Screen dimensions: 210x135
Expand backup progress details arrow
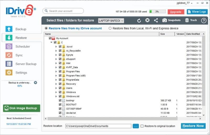35,82
